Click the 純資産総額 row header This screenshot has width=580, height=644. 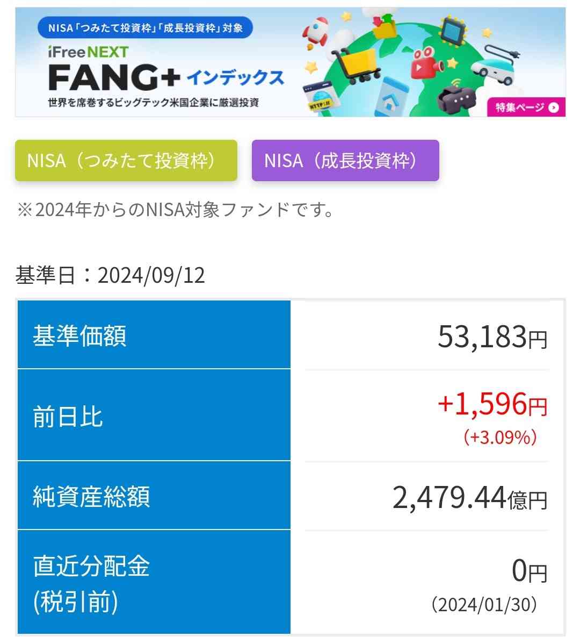click(x=154, y=495)
